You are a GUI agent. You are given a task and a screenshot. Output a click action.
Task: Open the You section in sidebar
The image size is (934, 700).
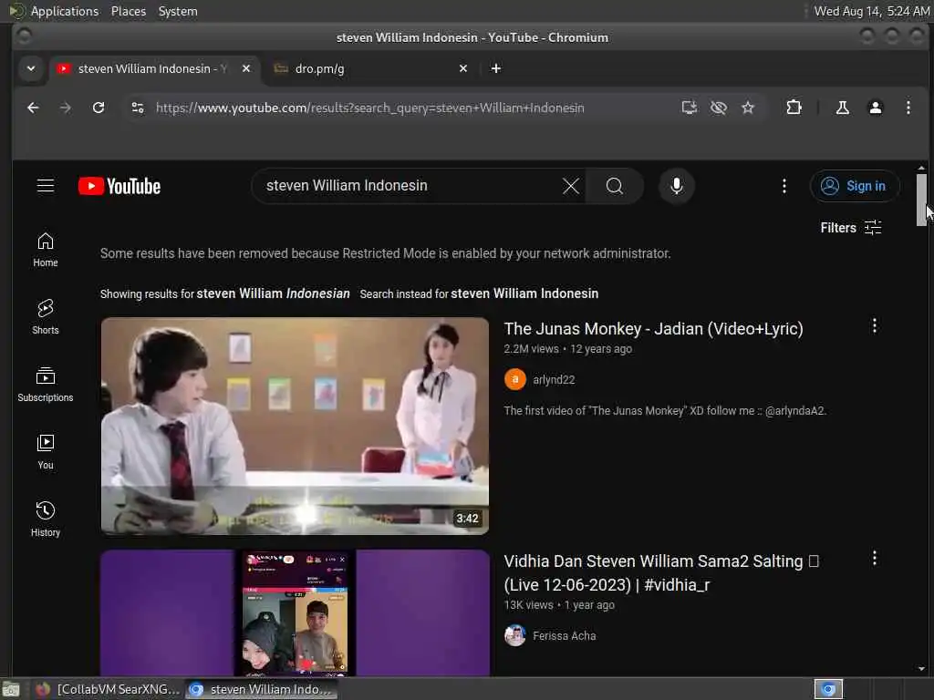tap(46, 452)
